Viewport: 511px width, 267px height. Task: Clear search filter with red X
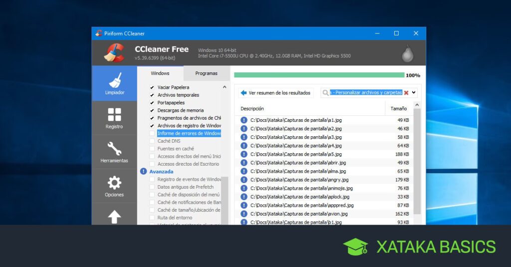point(406,93)
